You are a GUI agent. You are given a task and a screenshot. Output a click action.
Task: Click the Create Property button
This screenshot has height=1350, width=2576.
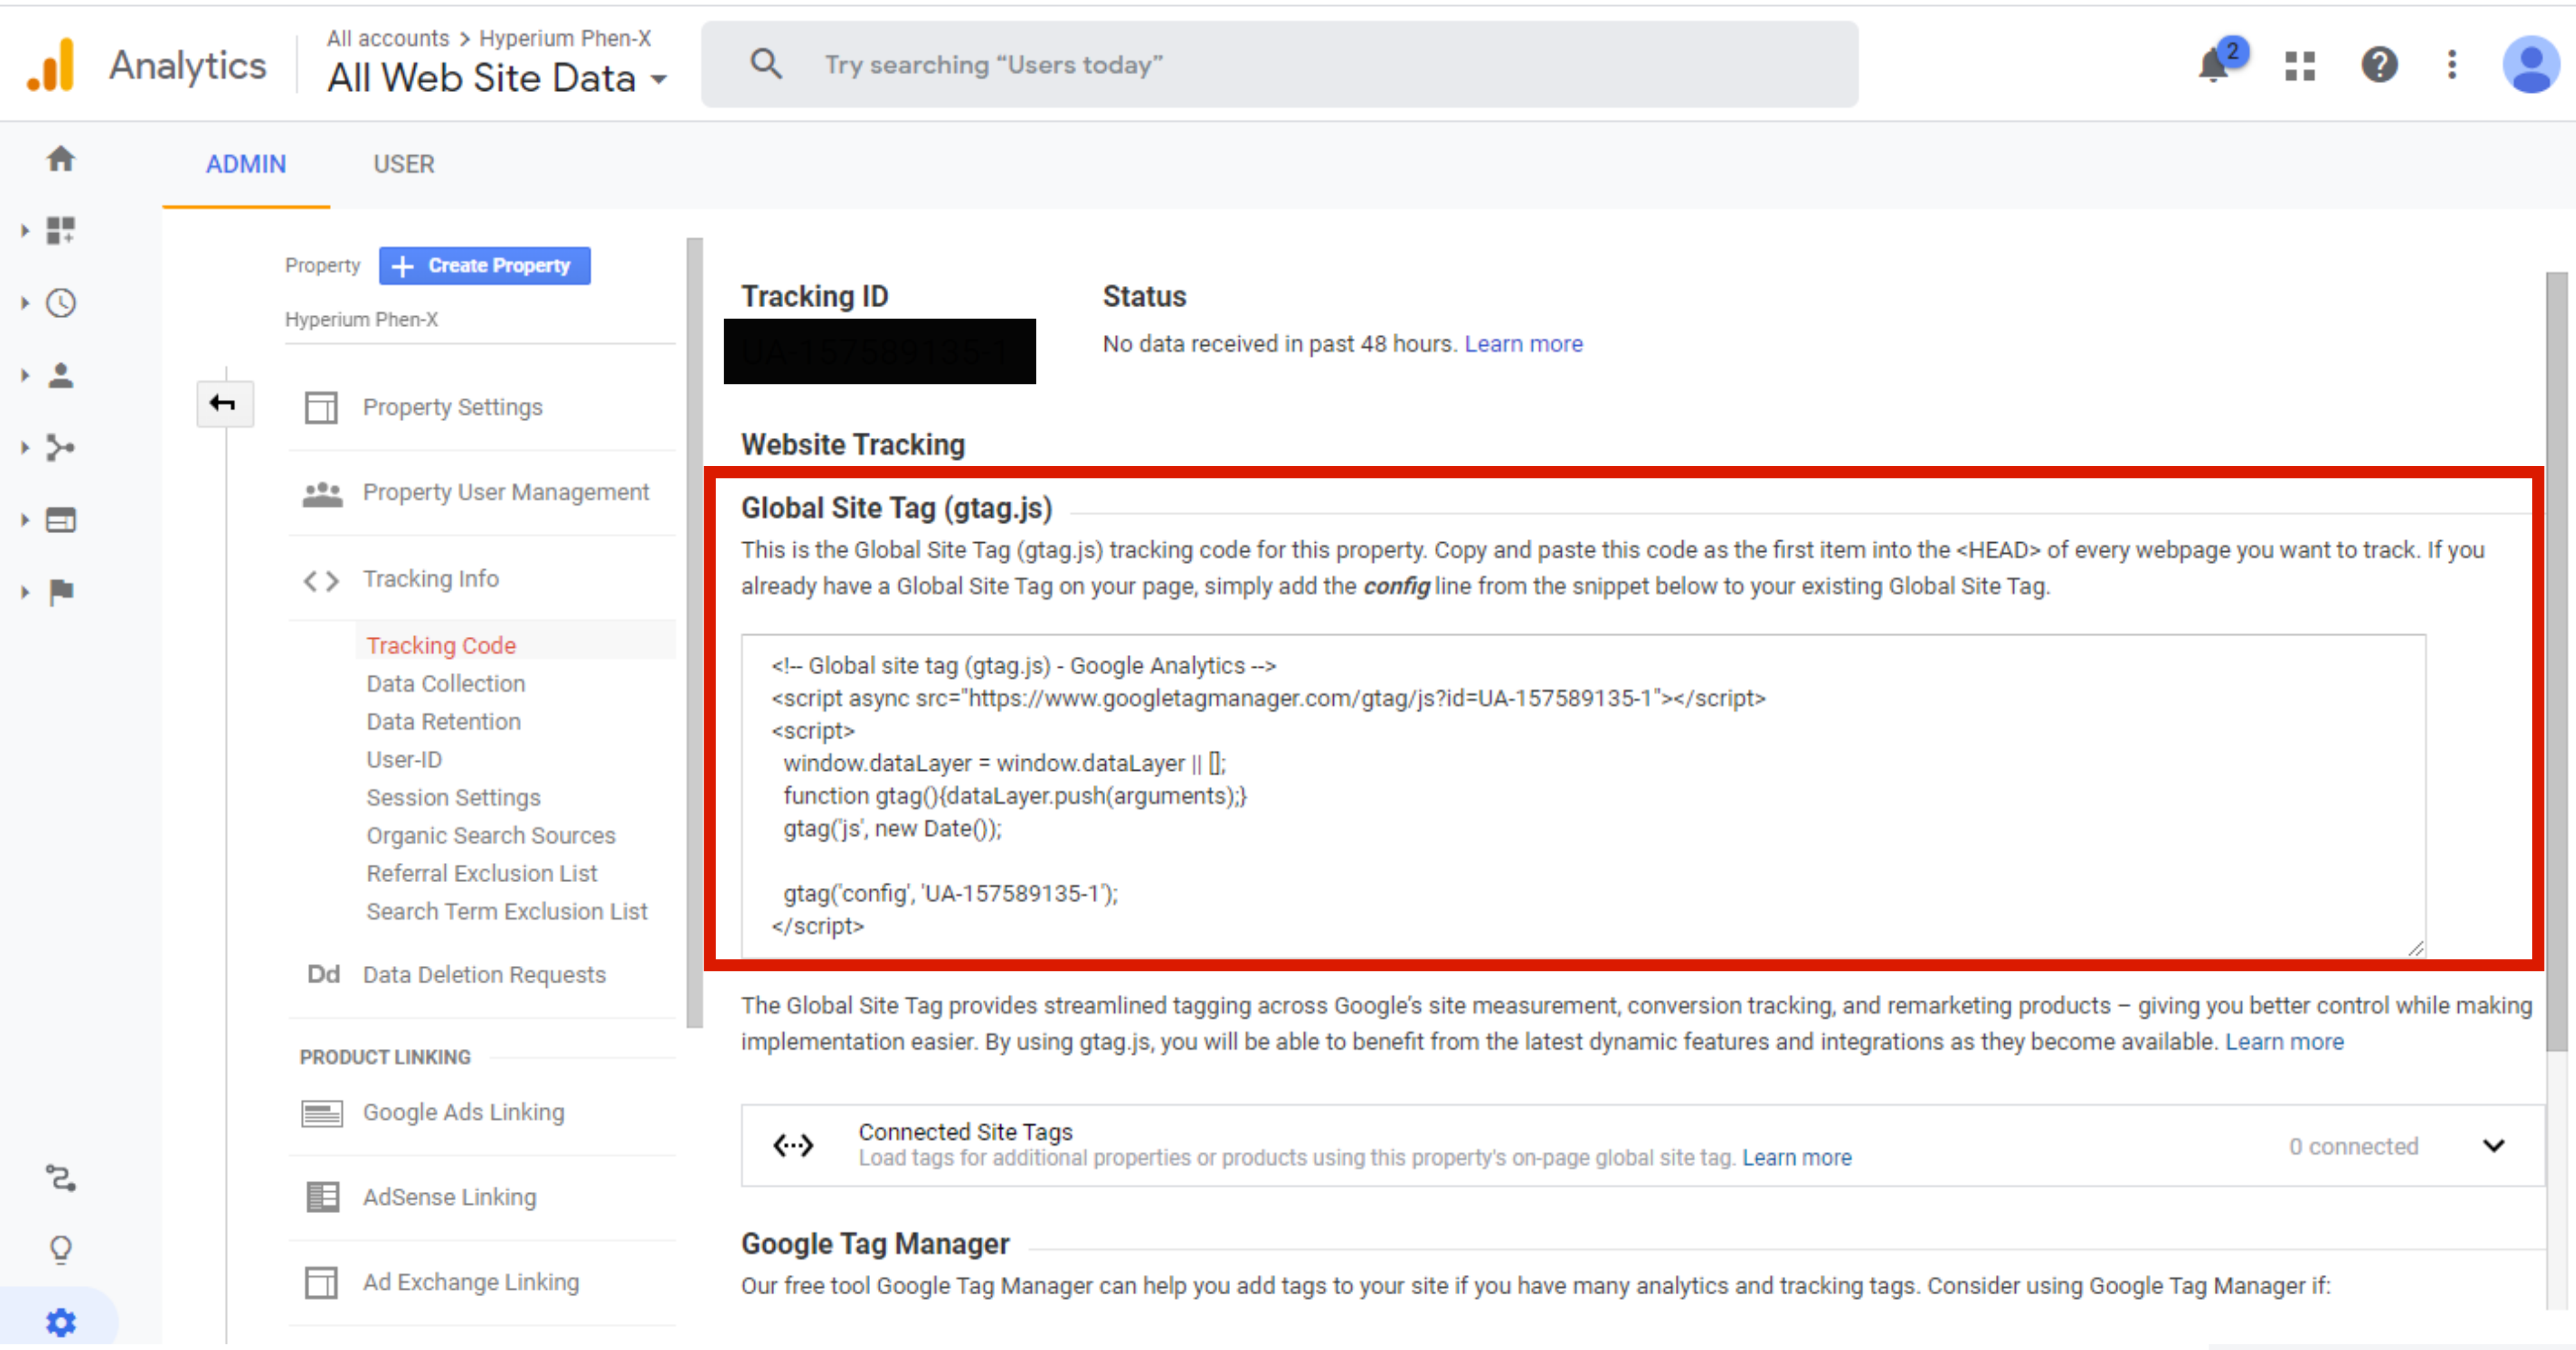tap(484, 266)
